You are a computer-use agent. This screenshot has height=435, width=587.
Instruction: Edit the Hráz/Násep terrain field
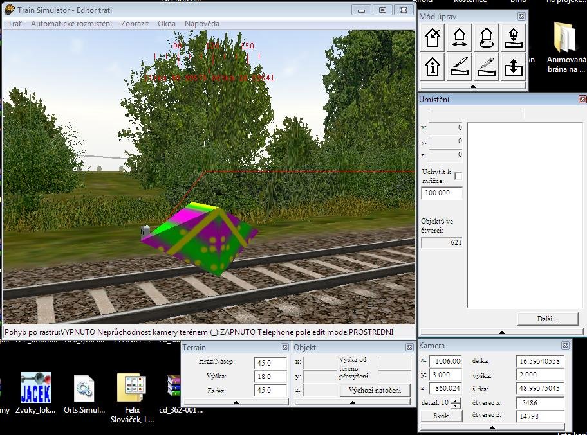[270, 363]
